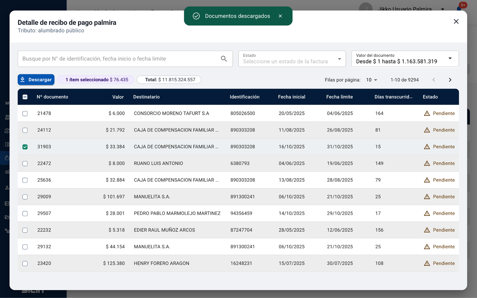The image size is (477, 298).
Task: Select checkbox for document 22472
Action: point(25,164)
